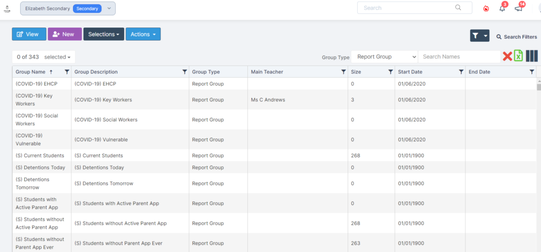Export list with green Excel icon
This screenshot has height=252, width=541.
tap(519, 56)
